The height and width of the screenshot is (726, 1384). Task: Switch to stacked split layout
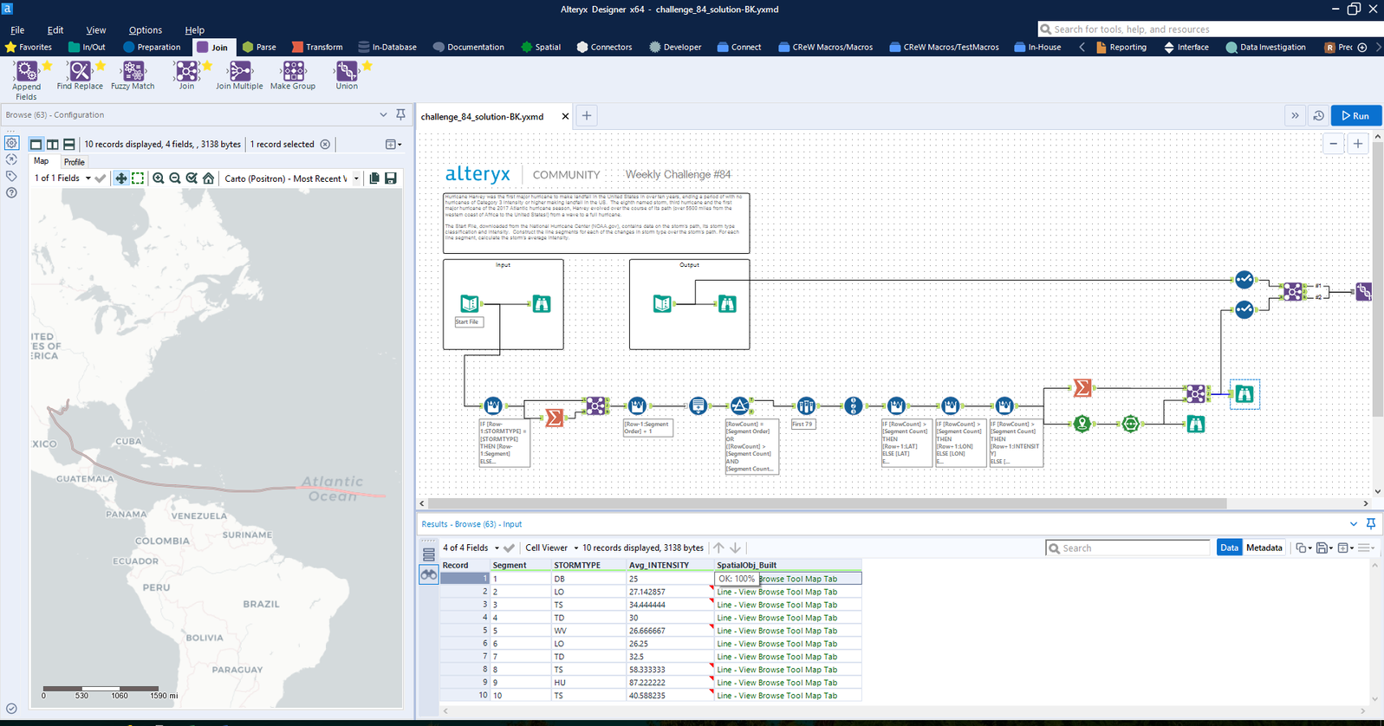68,144
